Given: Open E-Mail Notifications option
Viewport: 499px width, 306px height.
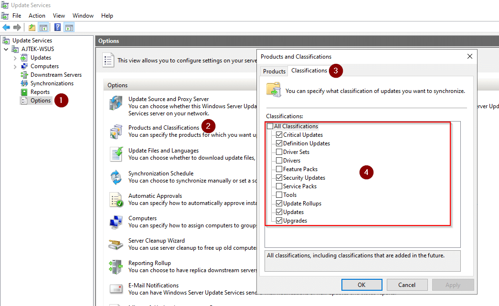Looking at the screenshot, I should tap(153, 286).
